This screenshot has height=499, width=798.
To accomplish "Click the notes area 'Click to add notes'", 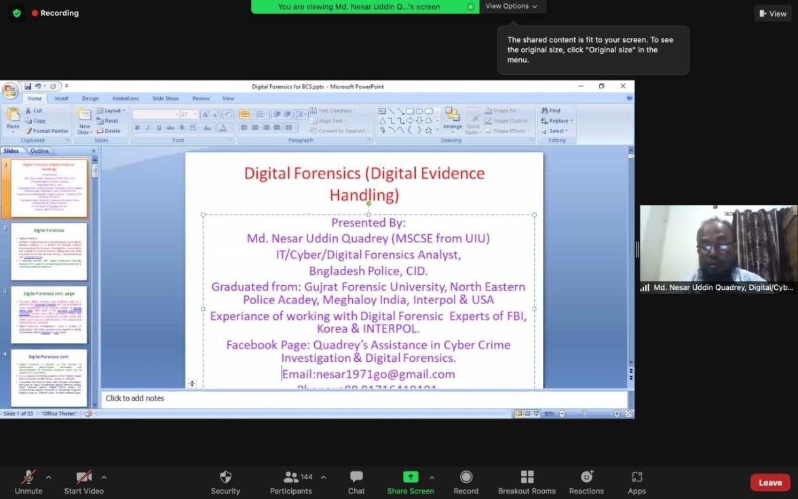I will [364, 399].
